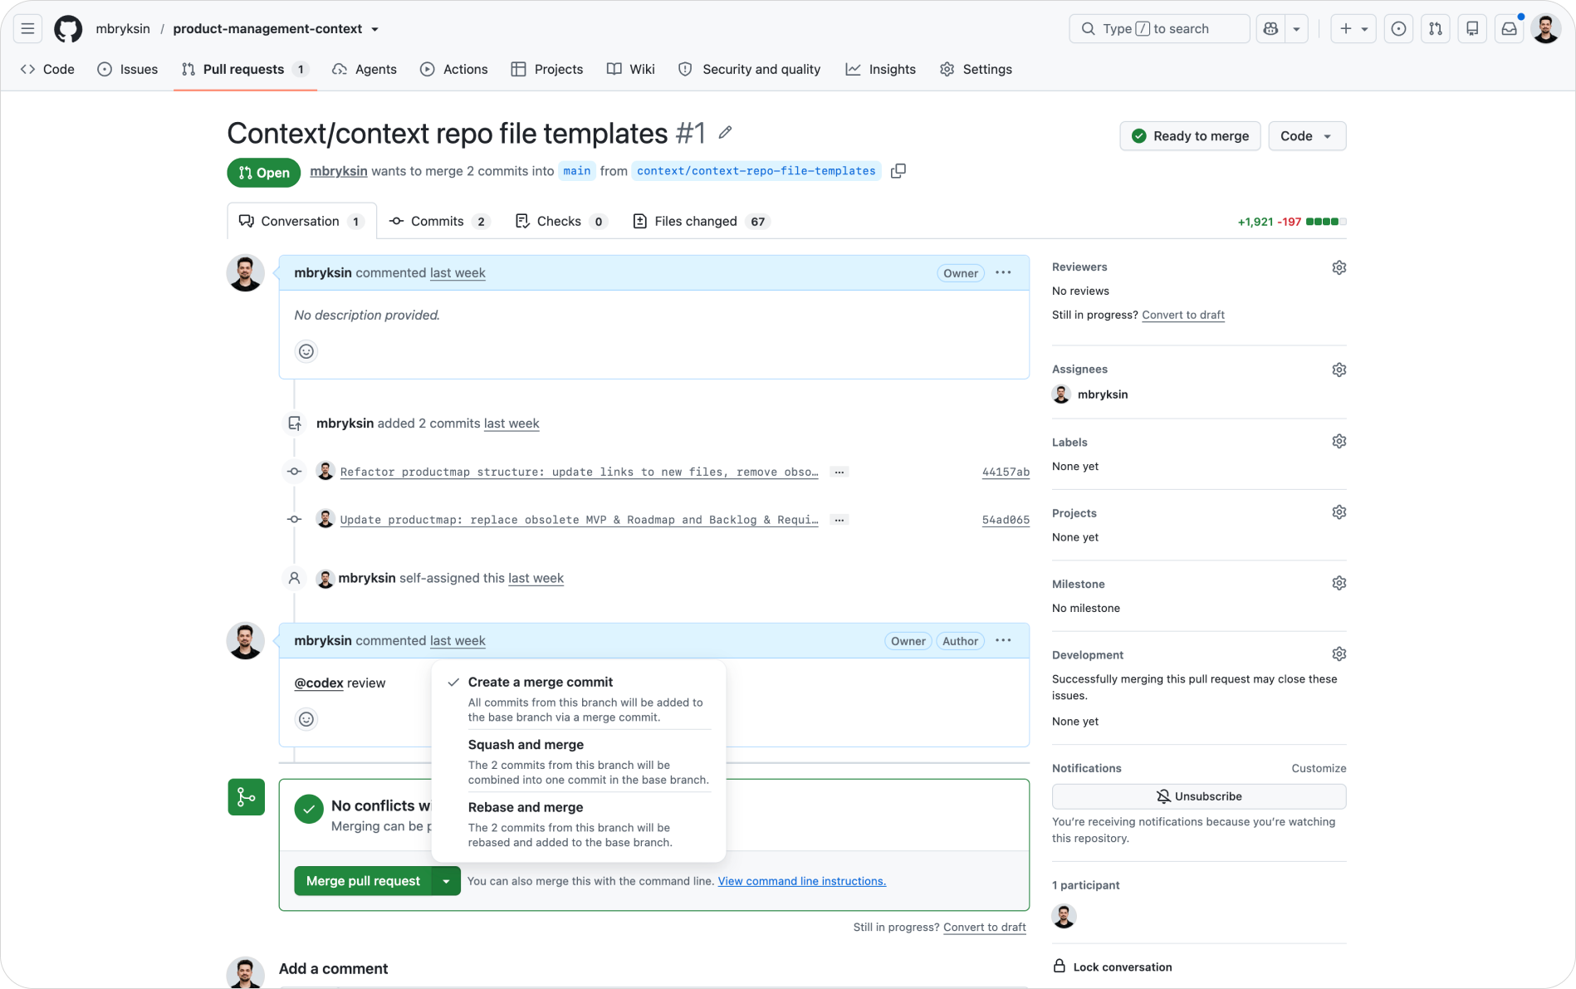1576x989 pixels.
Task: Open the Issues tab
Action: coord(128,69)
